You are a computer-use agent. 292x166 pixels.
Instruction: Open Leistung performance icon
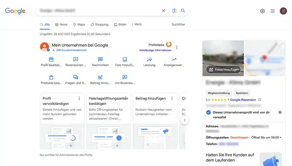149,59
